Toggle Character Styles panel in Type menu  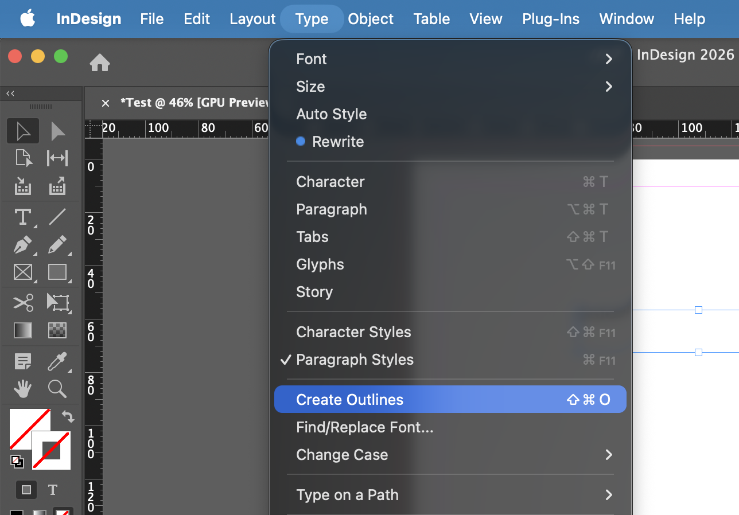click(x=450, y=332)
